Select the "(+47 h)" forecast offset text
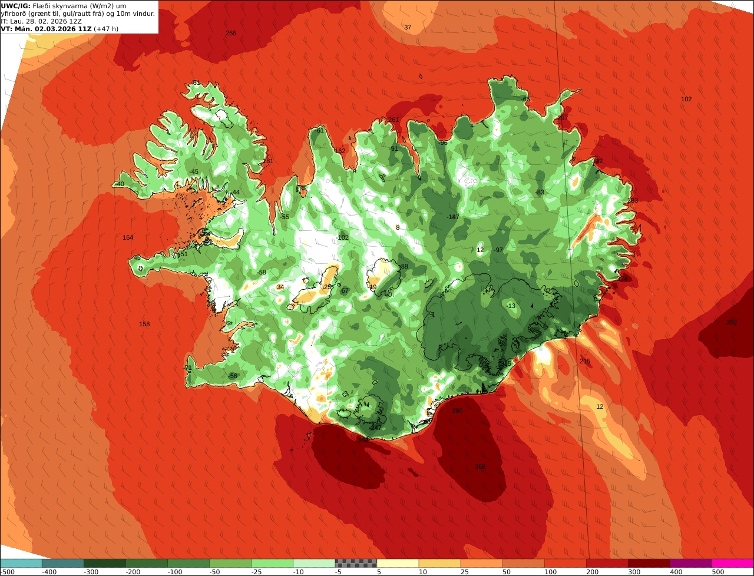Viewport: 754px width, 576px height. coord(106,29)
